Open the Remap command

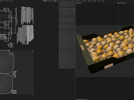tap(67, 67)
